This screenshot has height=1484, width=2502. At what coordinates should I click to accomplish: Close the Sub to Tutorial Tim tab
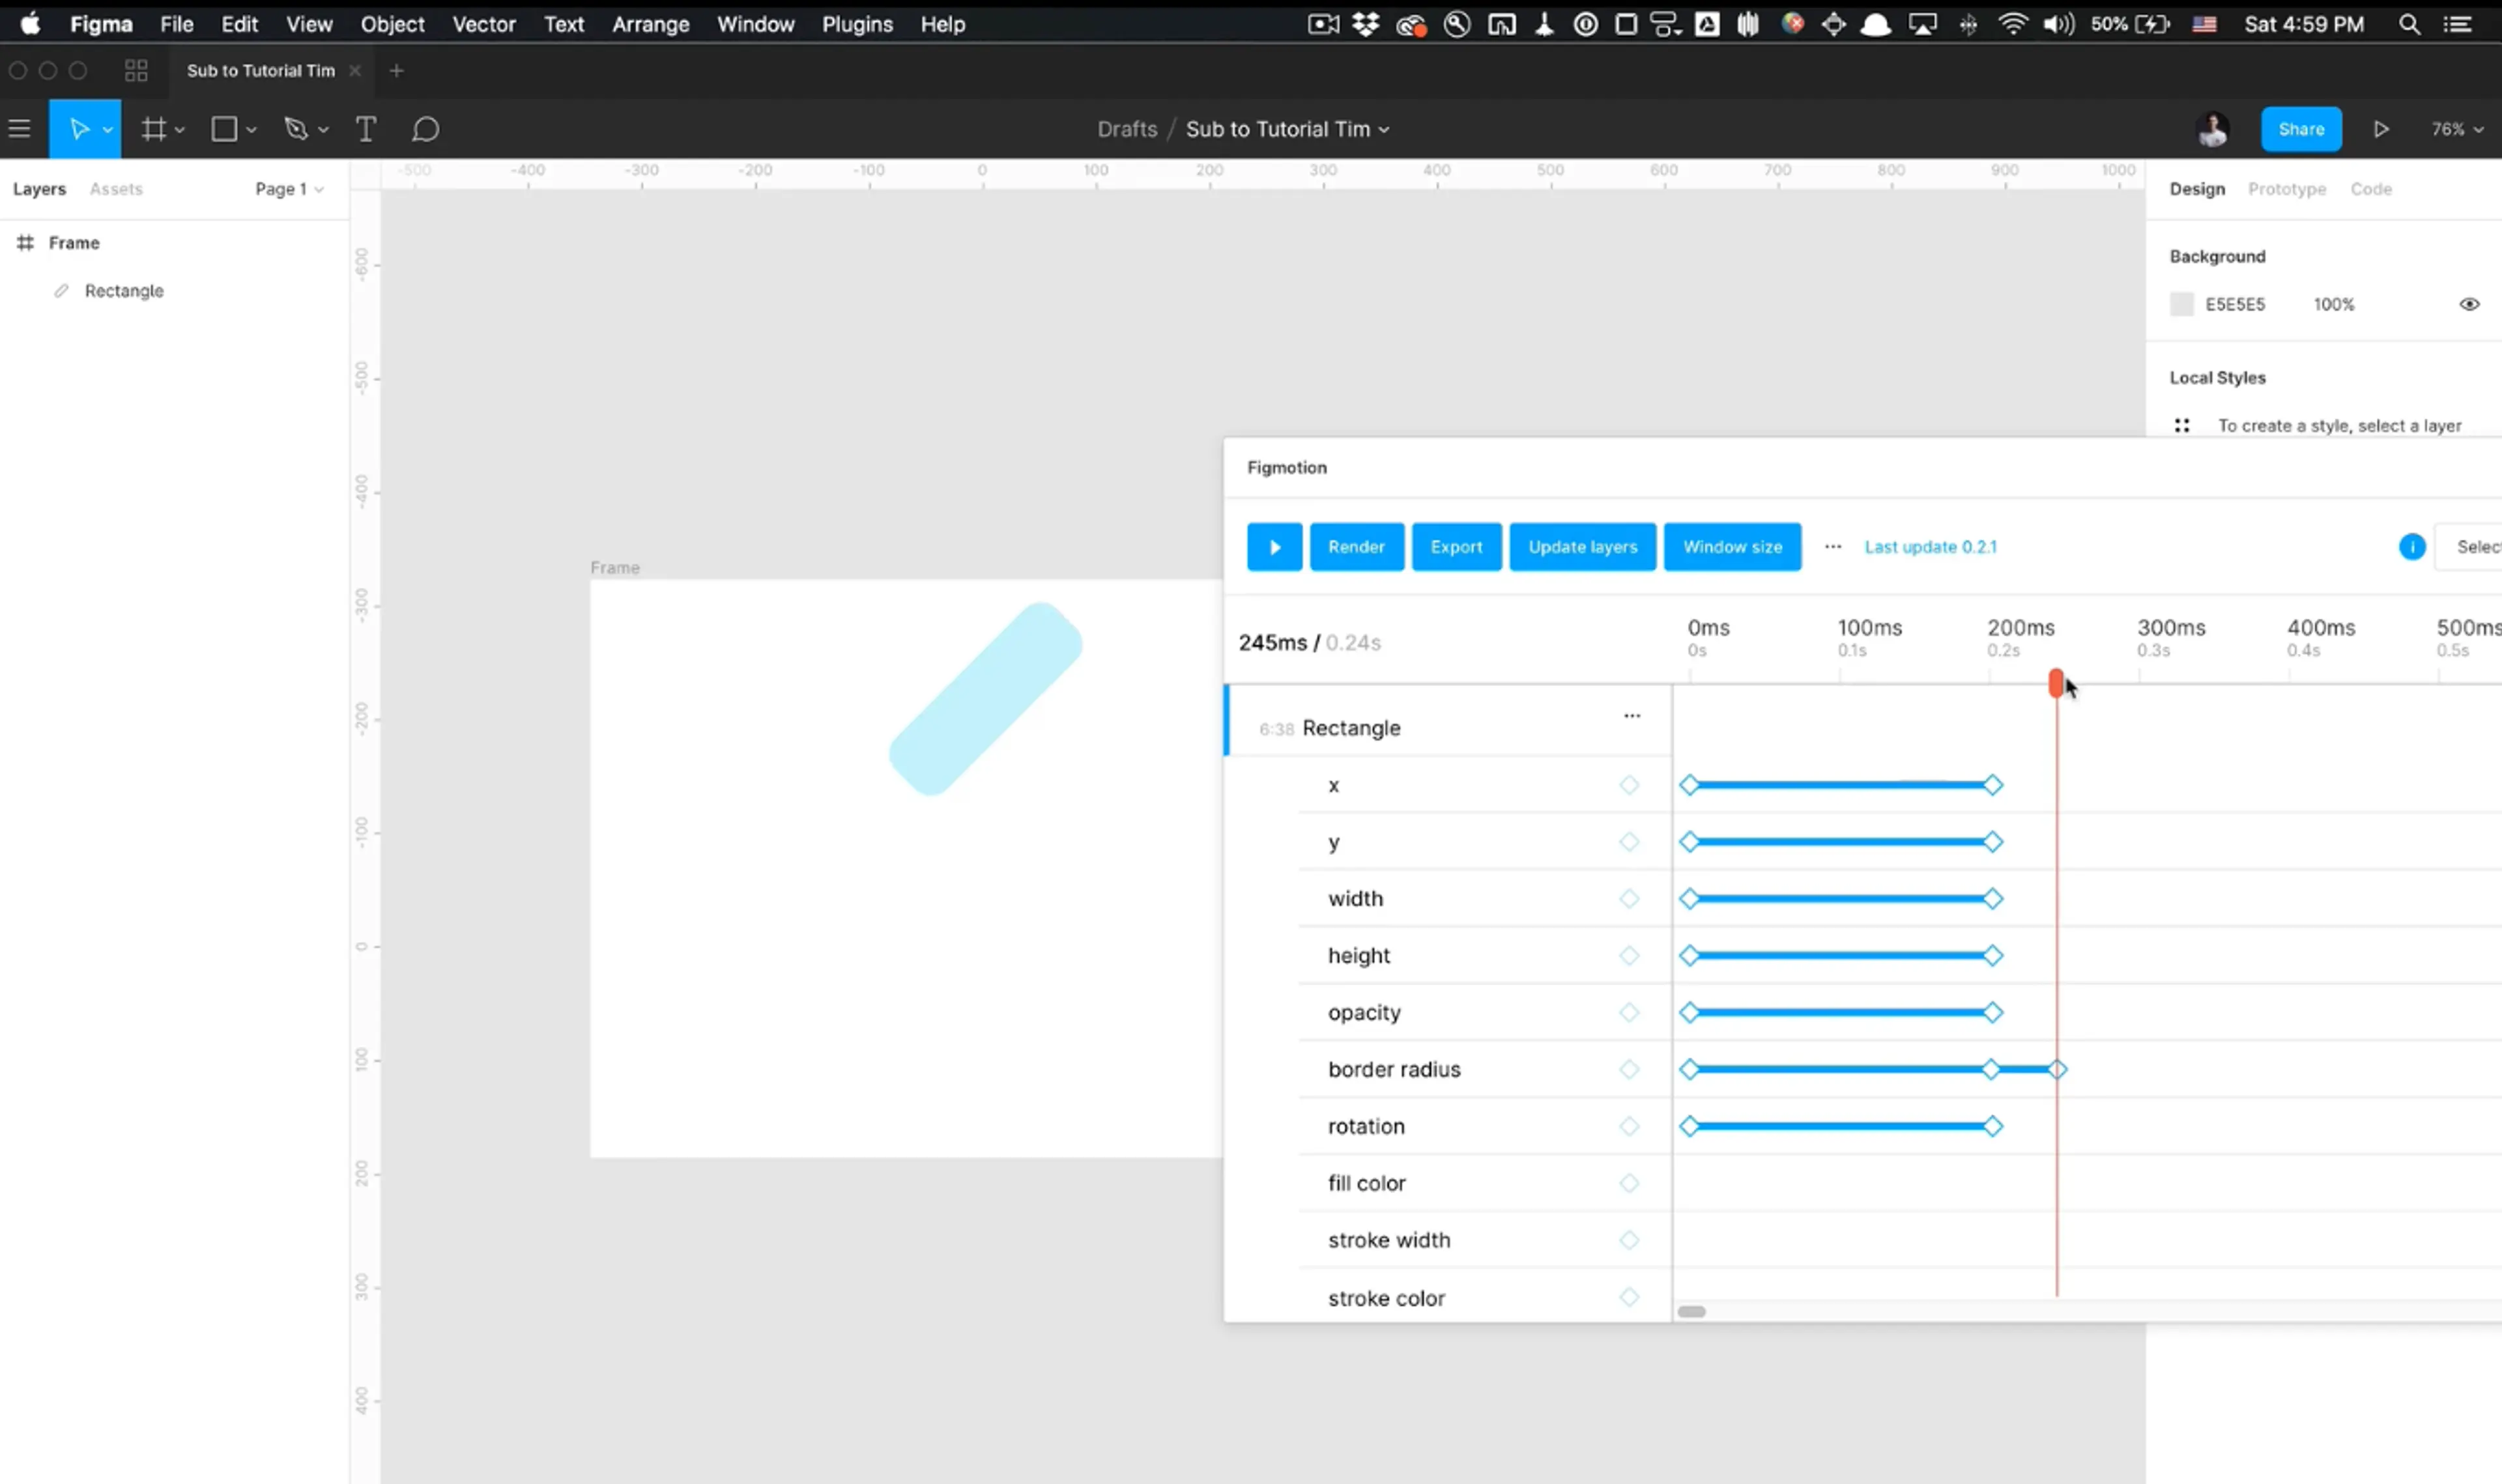point(354,70)
